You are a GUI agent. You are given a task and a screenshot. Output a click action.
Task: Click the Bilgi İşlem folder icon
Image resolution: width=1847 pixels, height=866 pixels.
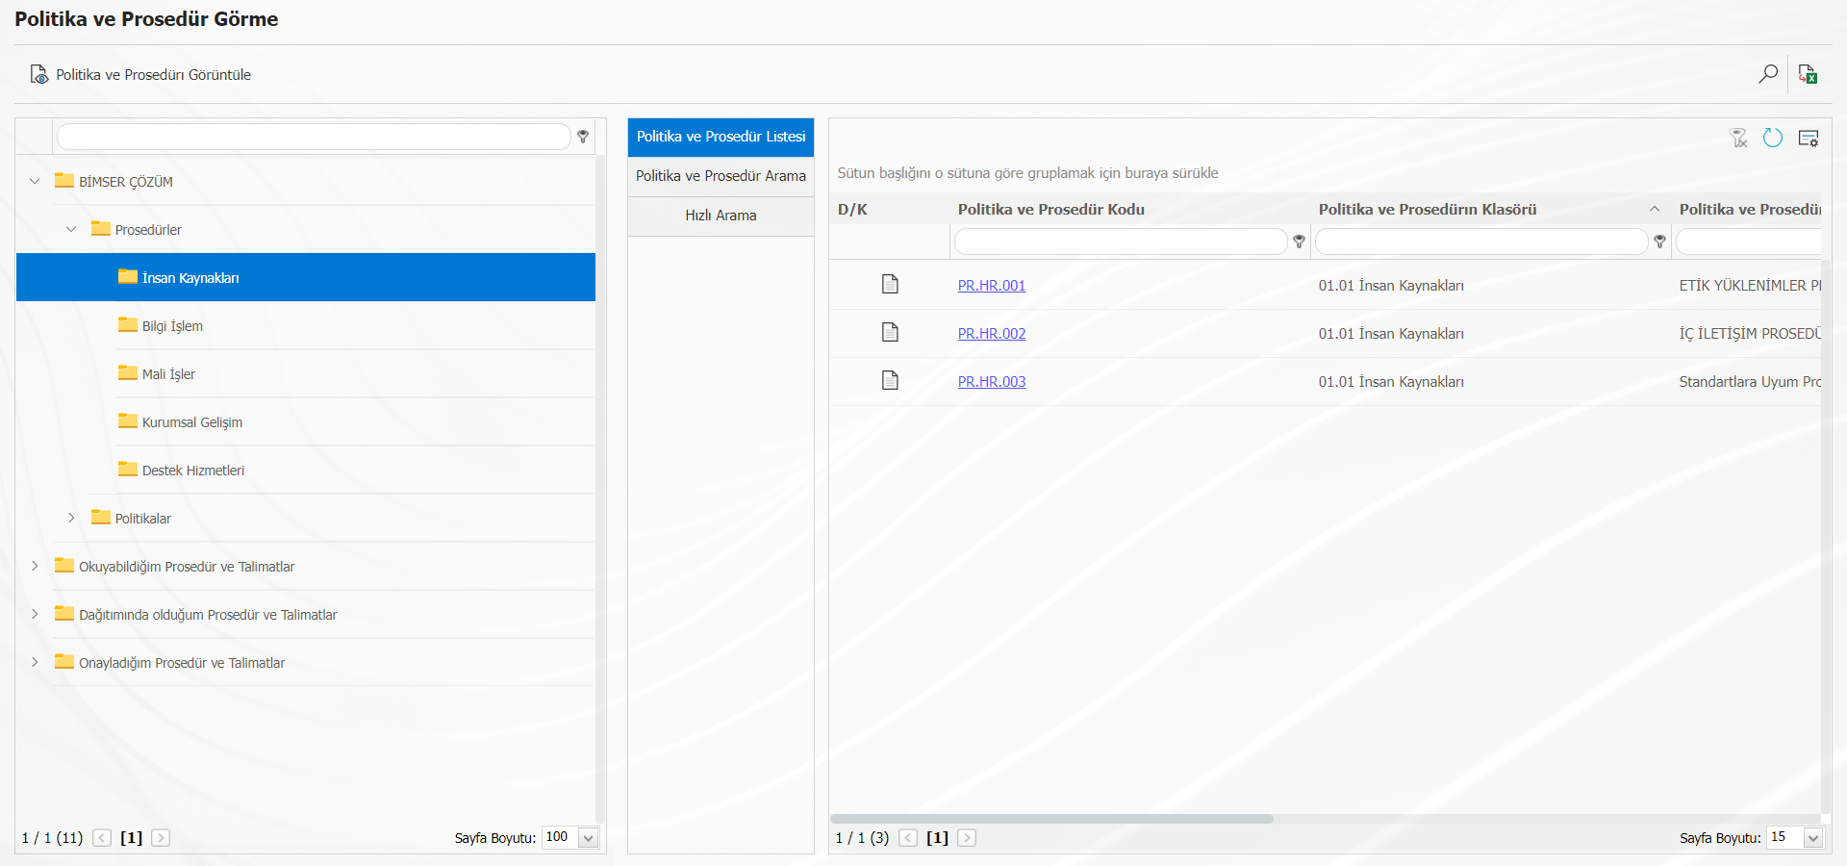pos(128,324)
